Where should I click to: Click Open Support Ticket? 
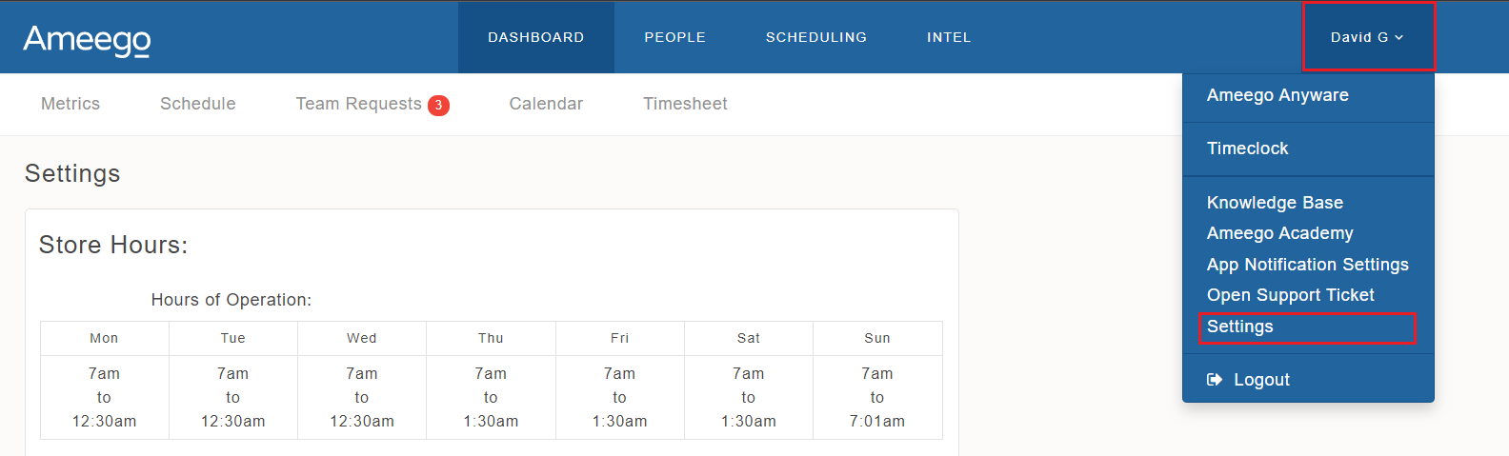1290,295
